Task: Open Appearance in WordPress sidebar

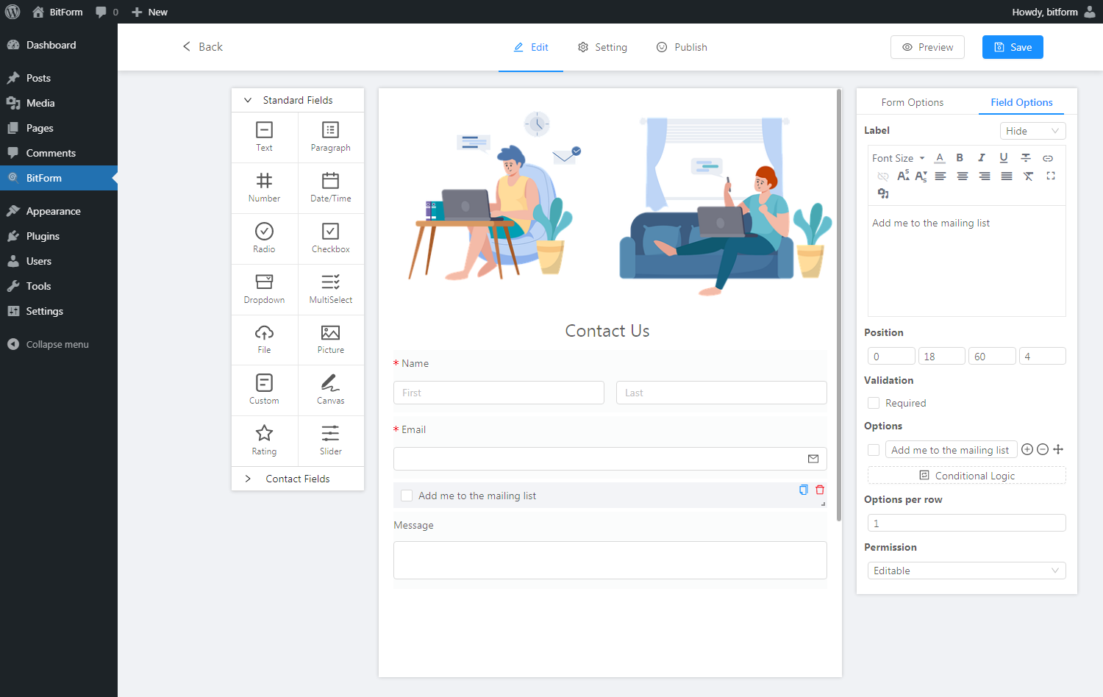Action: (x=59, y=211)
